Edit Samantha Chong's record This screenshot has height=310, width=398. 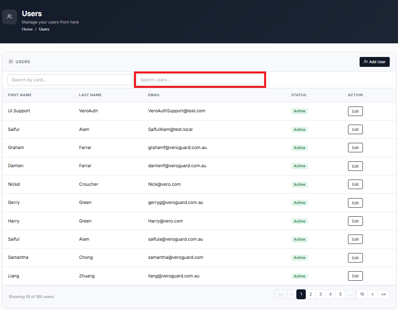(x=355, y=258)
